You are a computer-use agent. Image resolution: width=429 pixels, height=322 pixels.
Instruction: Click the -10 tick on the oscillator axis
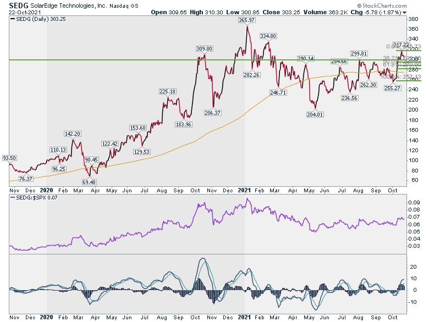413,302
